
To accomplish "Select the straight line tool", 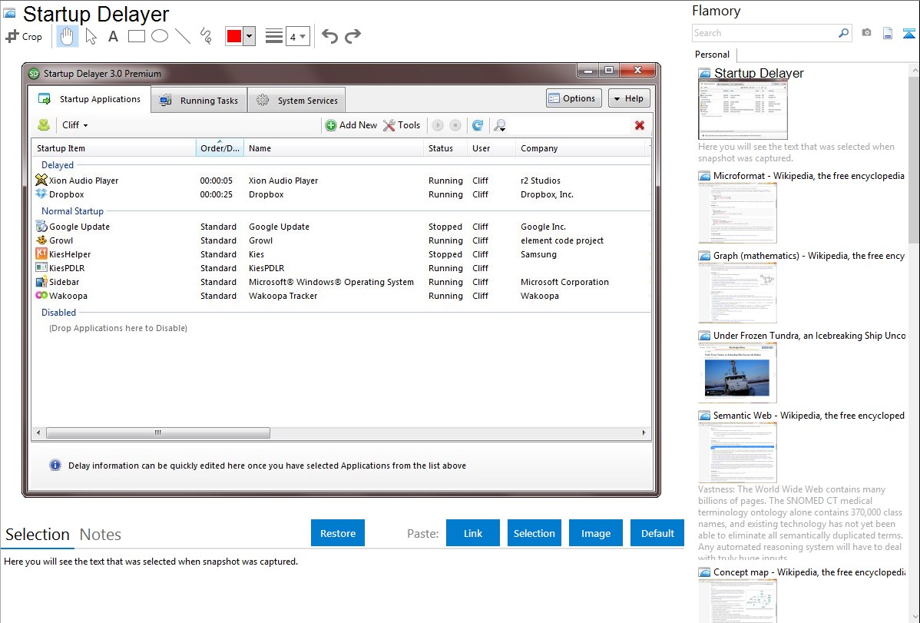I will click(x=183, y=36).
